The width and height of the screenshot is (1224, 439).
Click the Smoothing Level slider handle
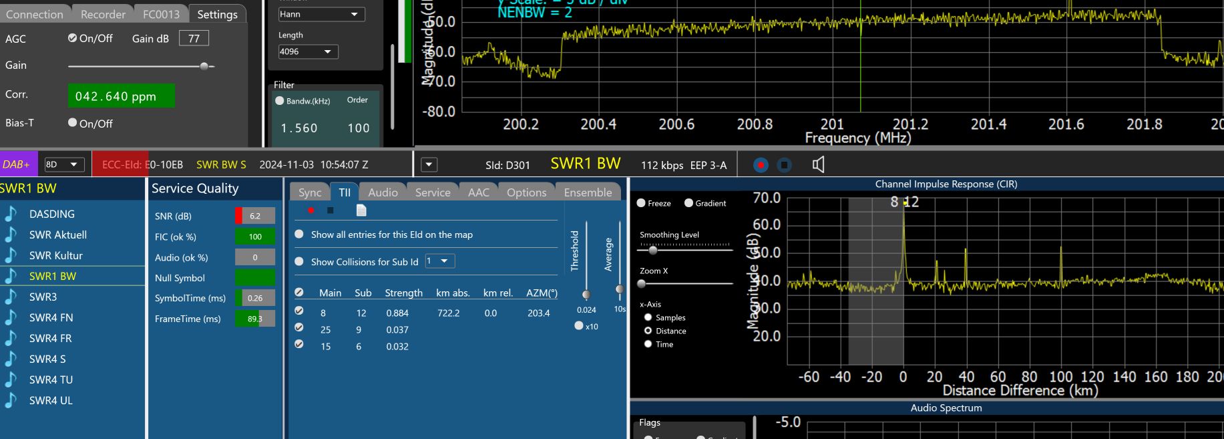pos(653,250)
